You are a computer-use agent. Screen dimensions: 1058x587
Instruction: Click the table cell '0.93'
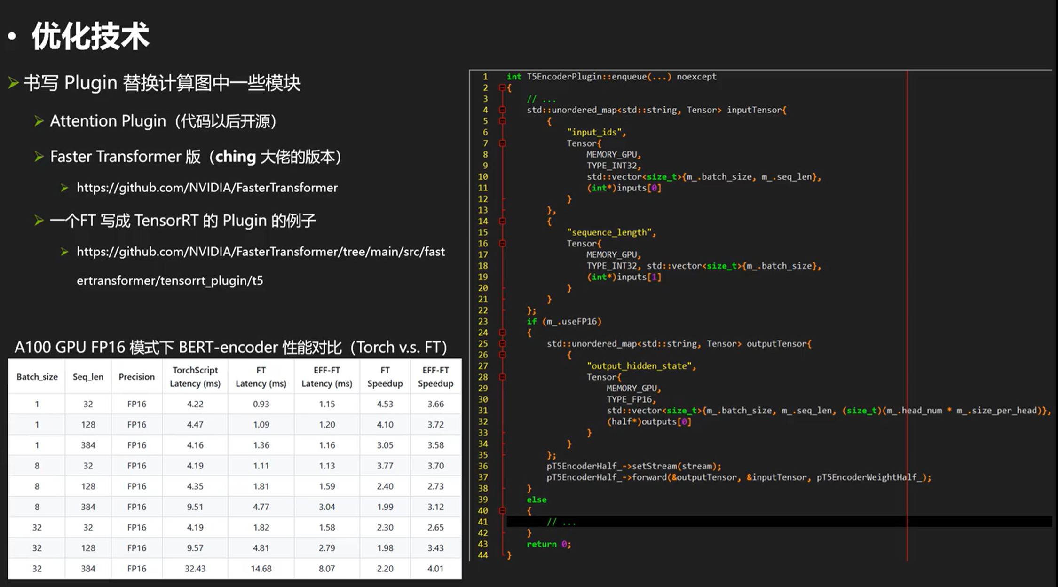coord(261,404)
